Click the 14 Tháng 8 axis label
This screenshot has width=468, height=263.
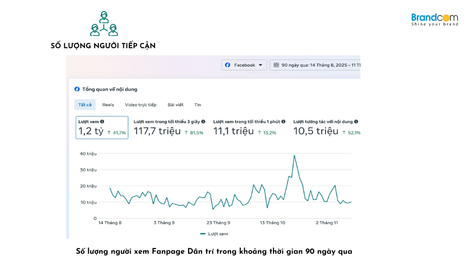(110, 223)
